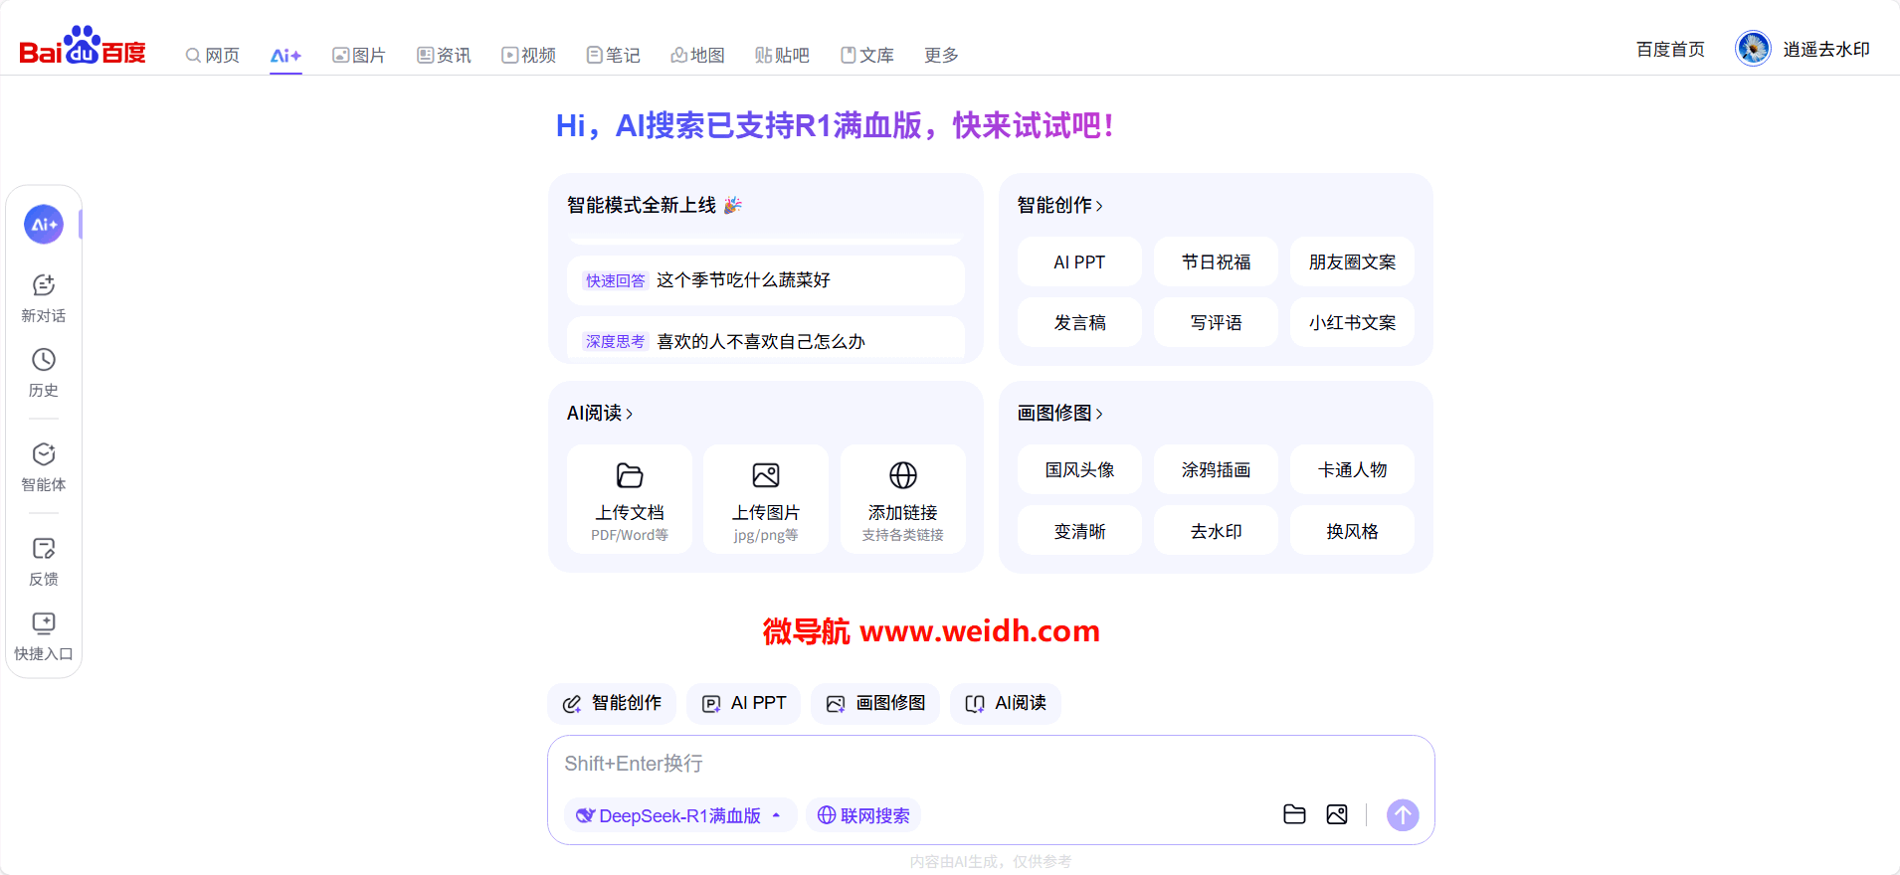Select 国风头像 image option

tap(1079, 469)
